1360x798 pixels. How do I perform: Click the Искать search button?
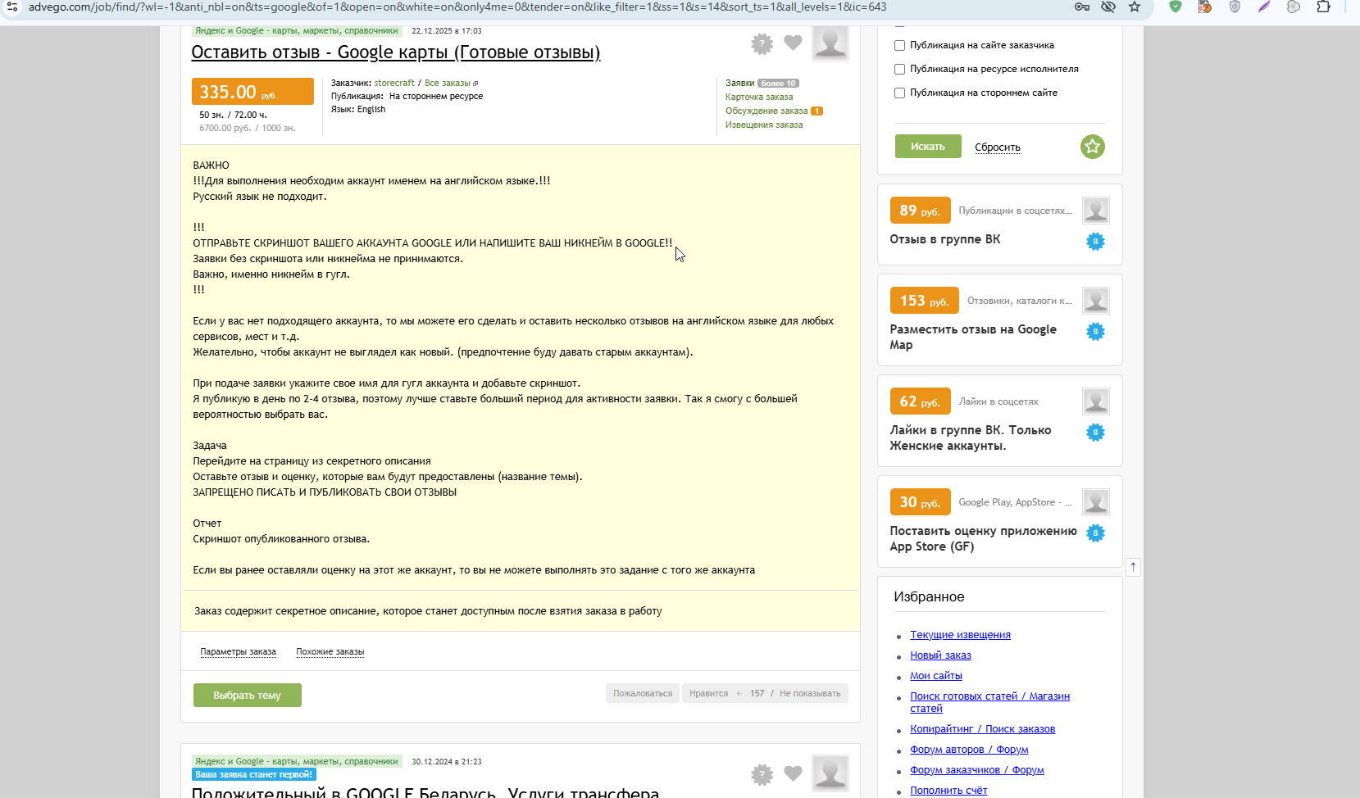click(928, 147)
